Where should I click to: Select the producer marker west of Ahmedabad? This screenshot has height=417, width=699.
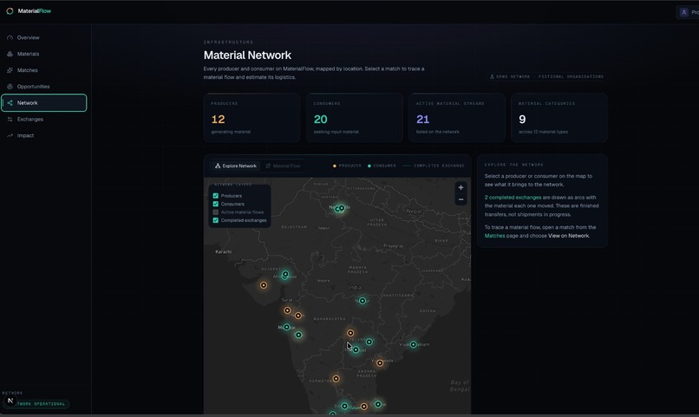264,285
